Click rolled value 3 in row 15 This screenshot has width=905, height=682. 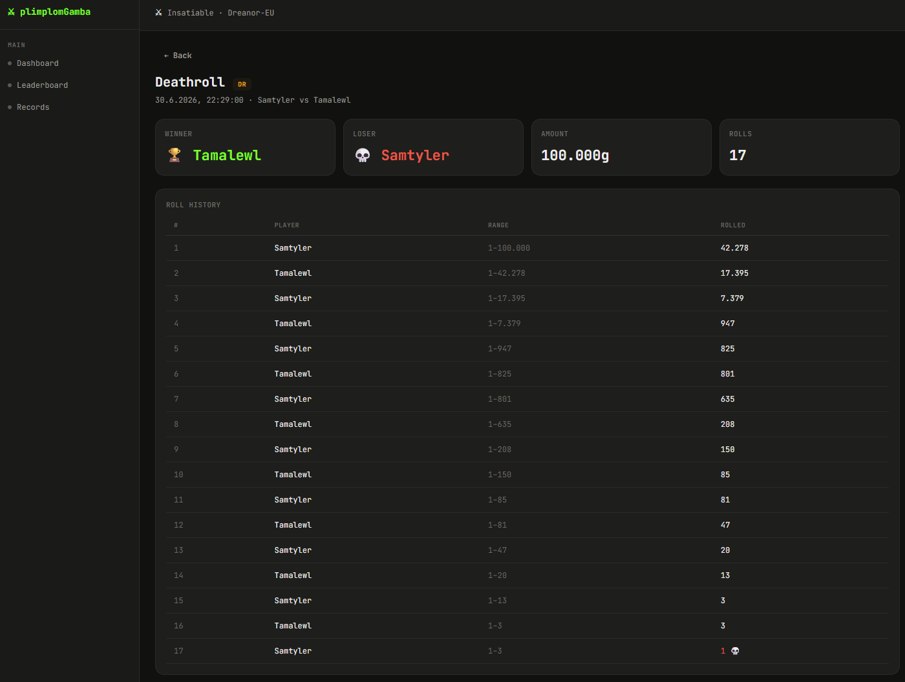pos(723,601)
